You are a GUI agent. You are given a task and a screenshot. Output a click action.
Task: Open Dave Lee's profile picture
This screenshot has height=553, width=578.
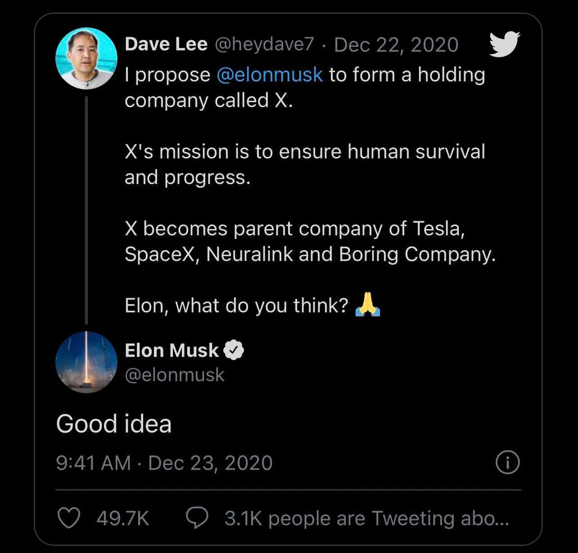[x=87, y=59]
